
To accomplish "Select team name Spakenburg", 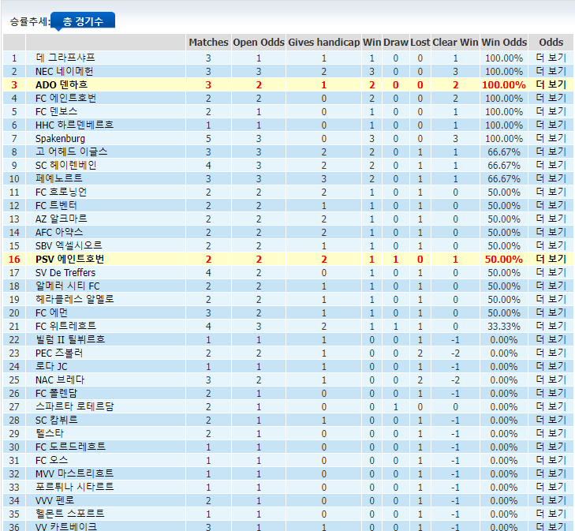I will click(60, 139).
